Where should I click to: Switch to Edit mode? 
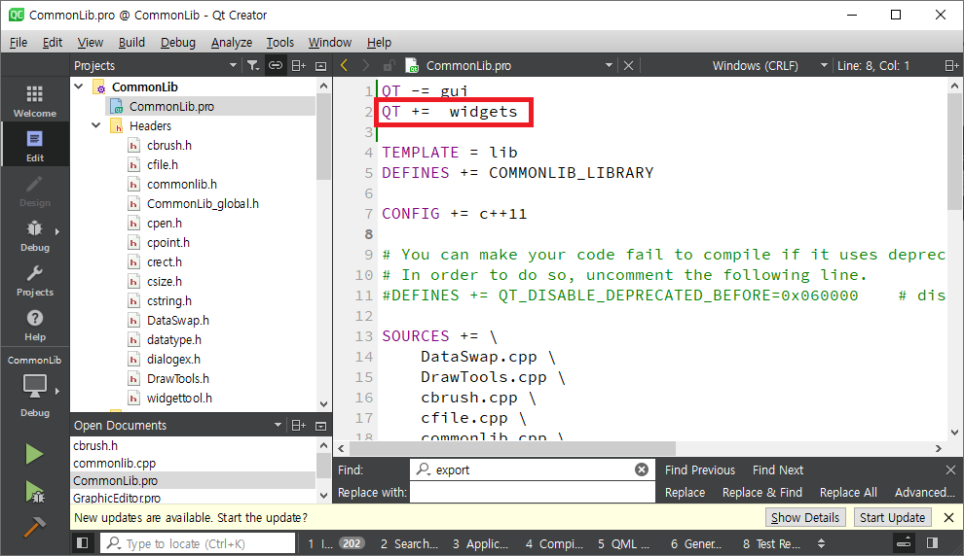click(x=34, y=145)
